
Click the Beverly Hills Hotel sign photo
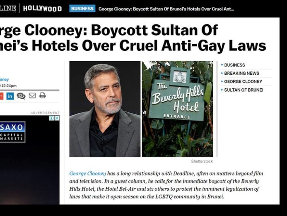click(178, 109)
